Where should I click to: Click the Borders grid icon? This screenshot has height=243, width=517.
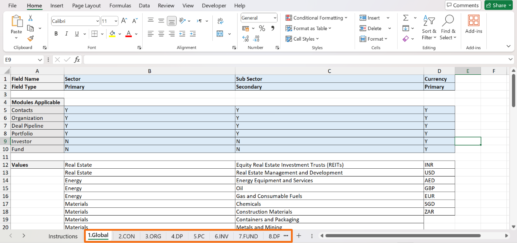pos(94,34)
